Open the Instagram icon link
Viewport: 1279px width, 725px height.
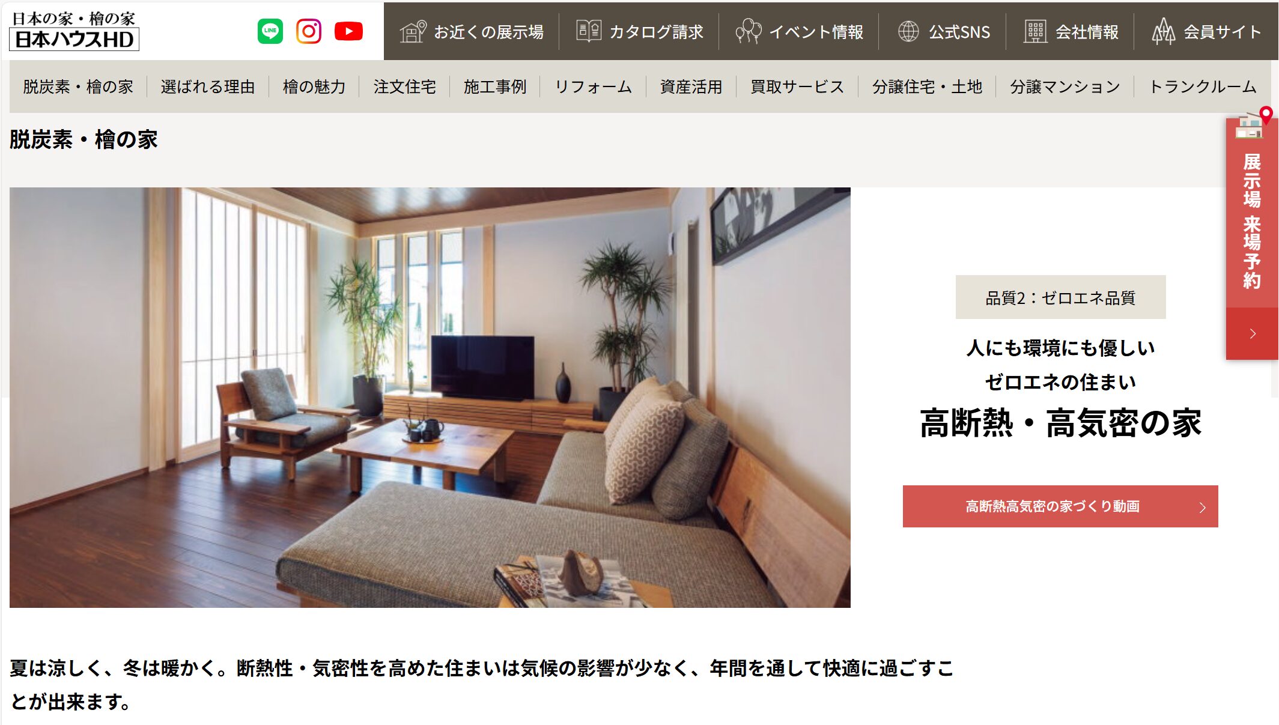click(309, 31)
